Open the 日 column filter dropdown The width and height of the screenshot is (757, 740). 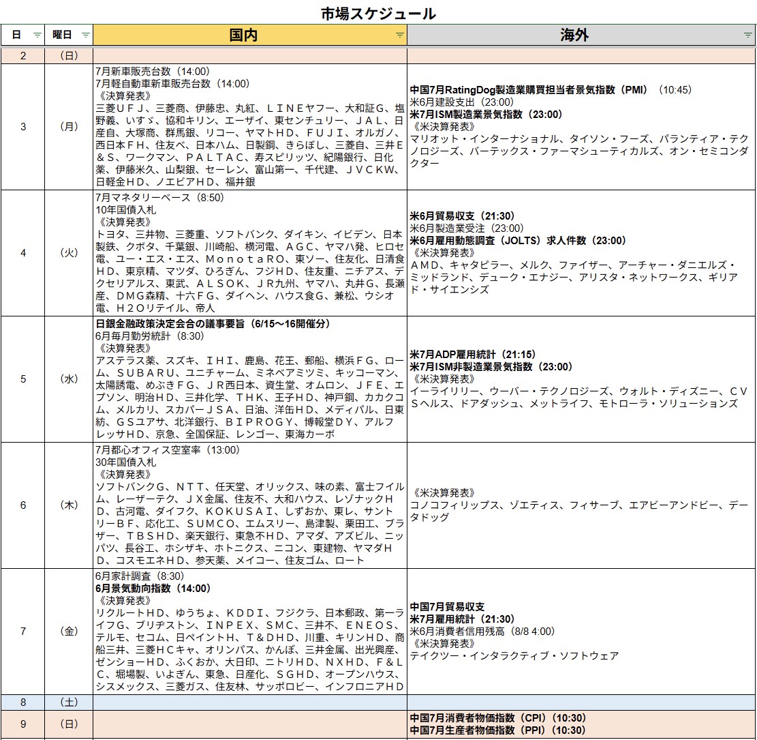point(37,35)
